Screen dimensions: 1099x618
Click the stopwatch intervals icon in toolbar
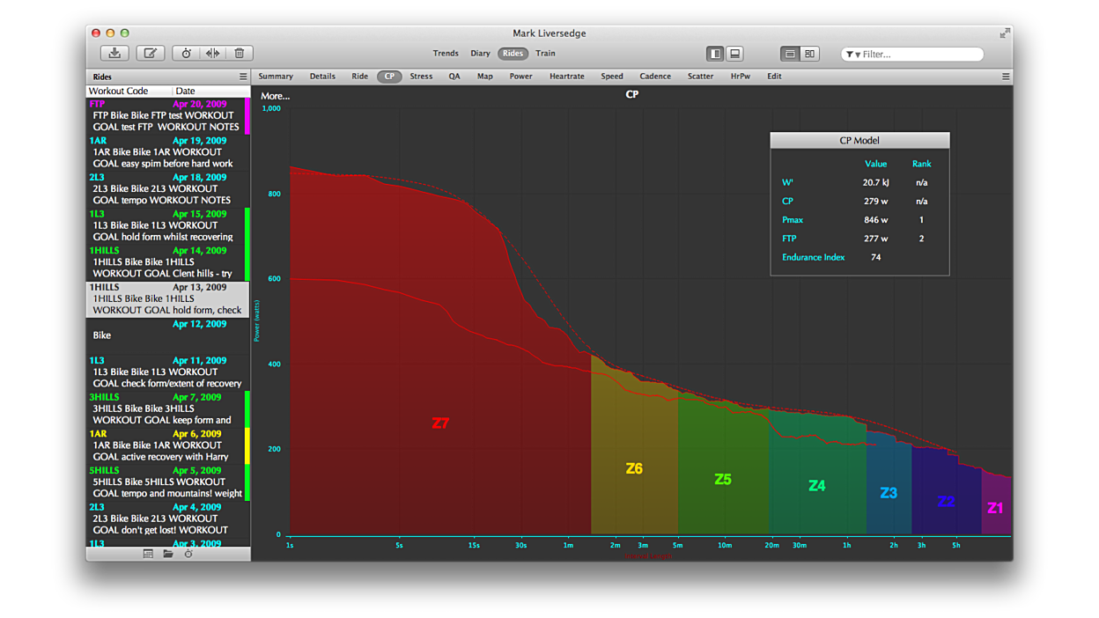click(x=187, y=54)
